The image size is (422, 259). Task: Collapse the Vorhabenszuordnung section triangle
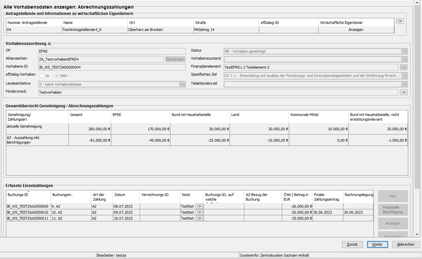pyautogui.click(x=49, y=44)
